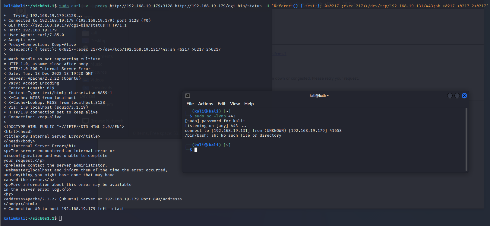
Task: Click the '< Server: Apache/2.2.22 (Ubuntu)' header line
Action: tap(42, 78)
